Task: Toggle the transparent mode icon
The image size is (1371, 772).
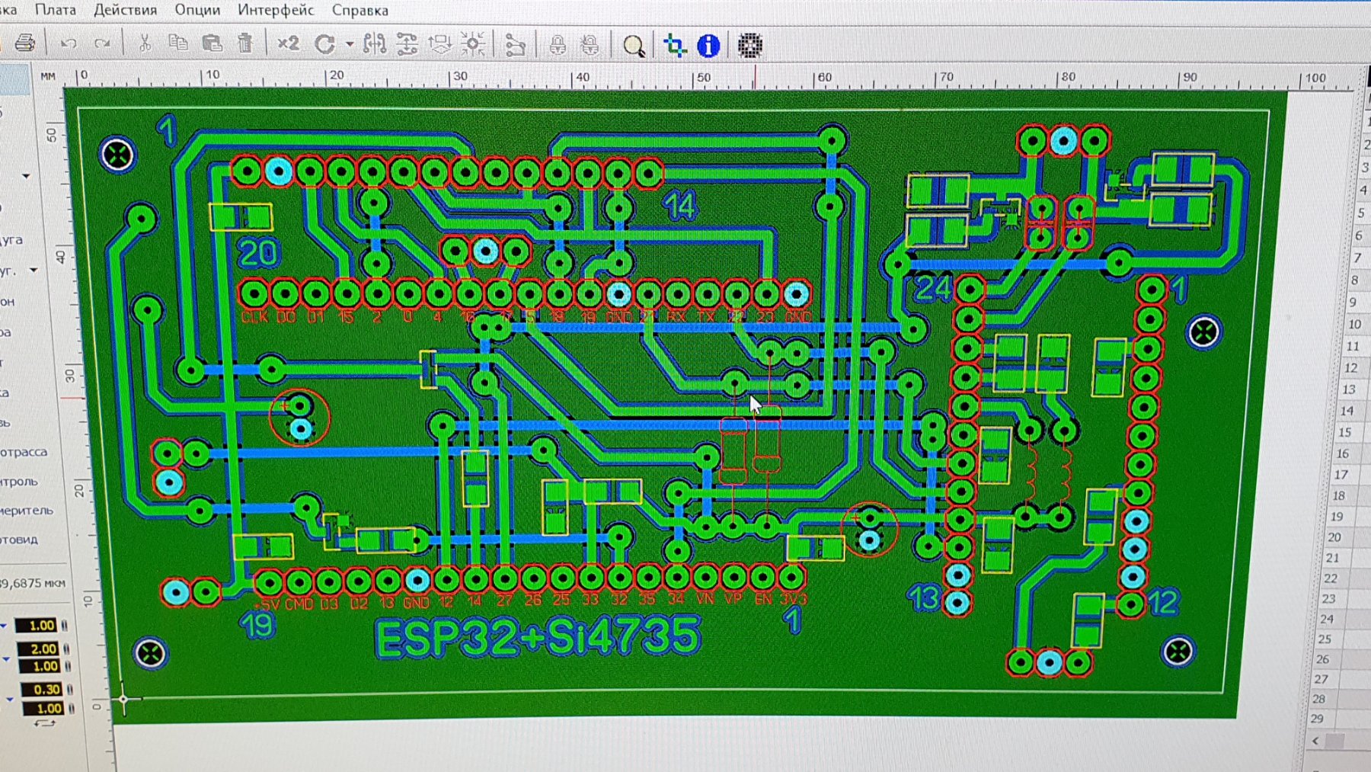Action: point(675,46)
